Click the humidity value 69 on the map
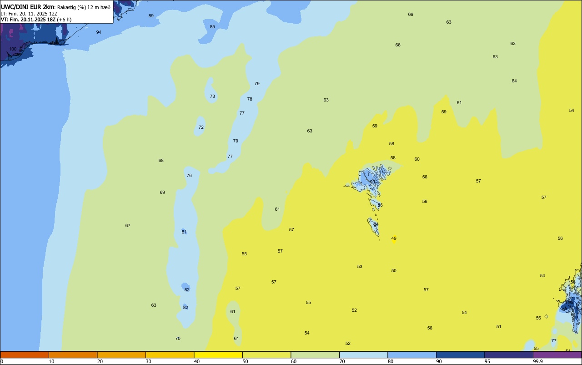This screenshot has height=365, width=582. [162, 192]
